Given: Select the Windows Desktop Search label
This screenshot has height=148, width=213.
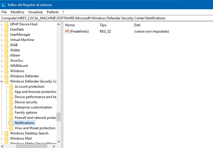Looking at the screenshot, I should coord(29,133).
